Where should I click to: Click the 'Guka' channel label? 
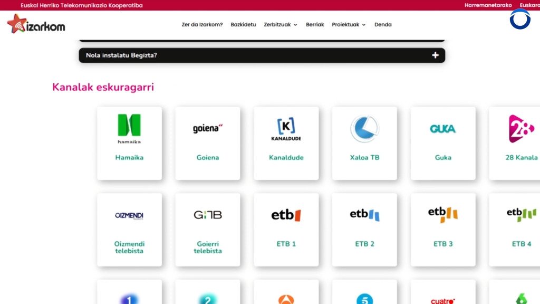point(443,157)
